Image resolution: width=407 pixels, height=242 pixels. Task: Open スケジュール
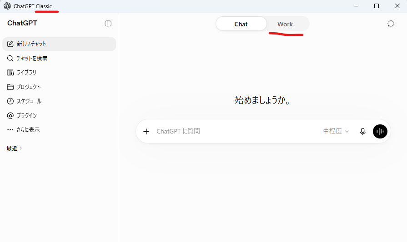[x=59, y=101]
